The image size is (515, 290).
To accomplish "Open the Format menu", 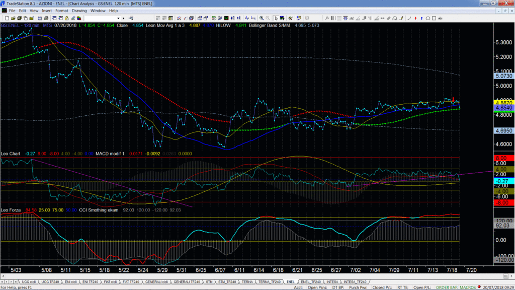I will (62, 11).
